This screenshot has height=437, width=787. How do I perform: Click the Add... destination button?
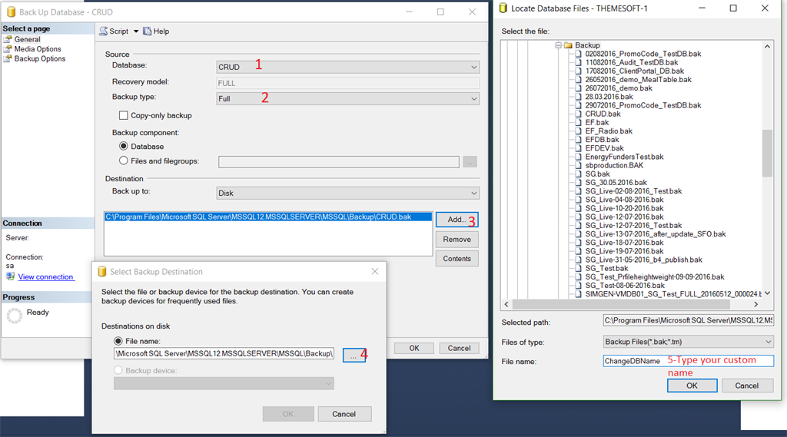coord(457,220)
